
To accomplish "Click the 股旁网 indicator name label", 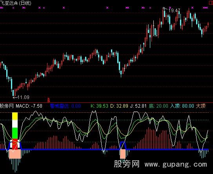I will click(7, 106).
